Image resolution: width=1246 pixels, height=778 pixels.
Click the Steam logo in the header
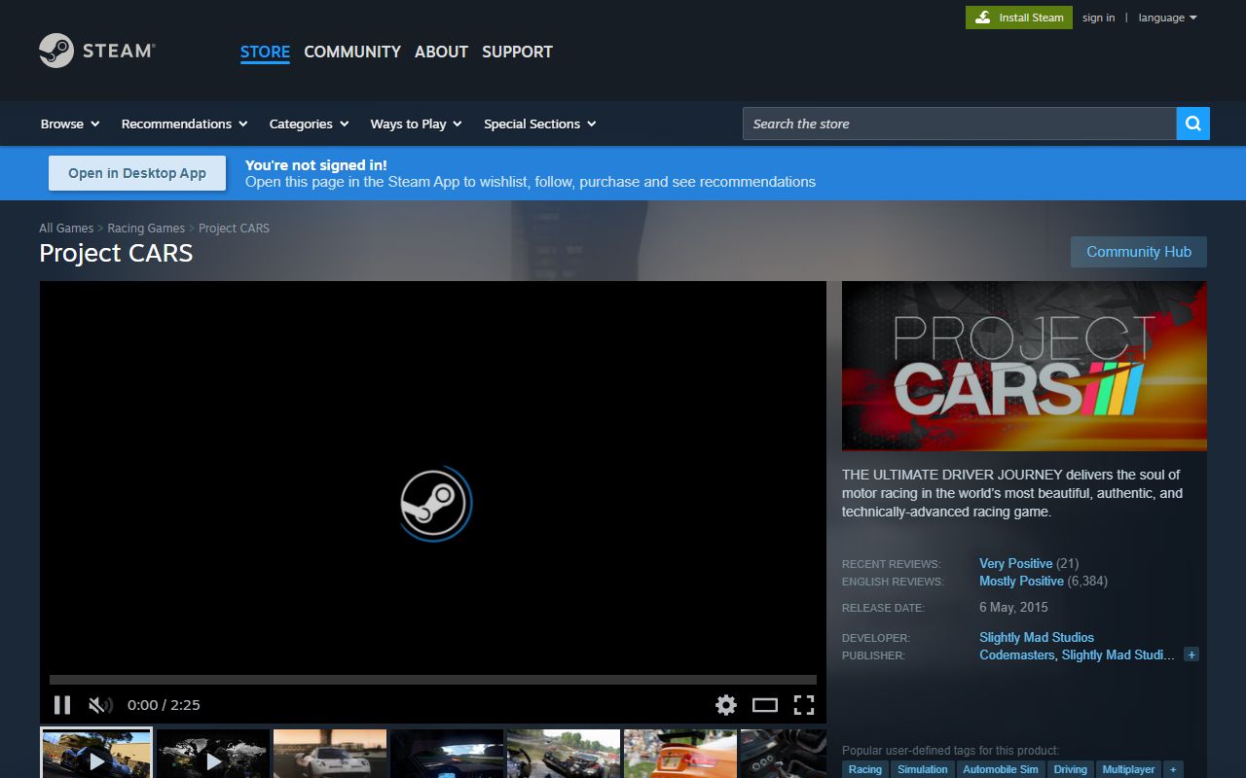click(x=97, y=51)
